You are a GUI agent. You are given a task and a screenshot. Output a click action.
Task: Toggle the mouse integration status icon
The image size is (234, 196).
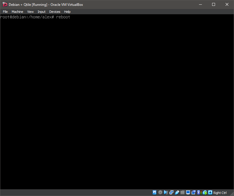pyautogui.click(x=205, y=192)
